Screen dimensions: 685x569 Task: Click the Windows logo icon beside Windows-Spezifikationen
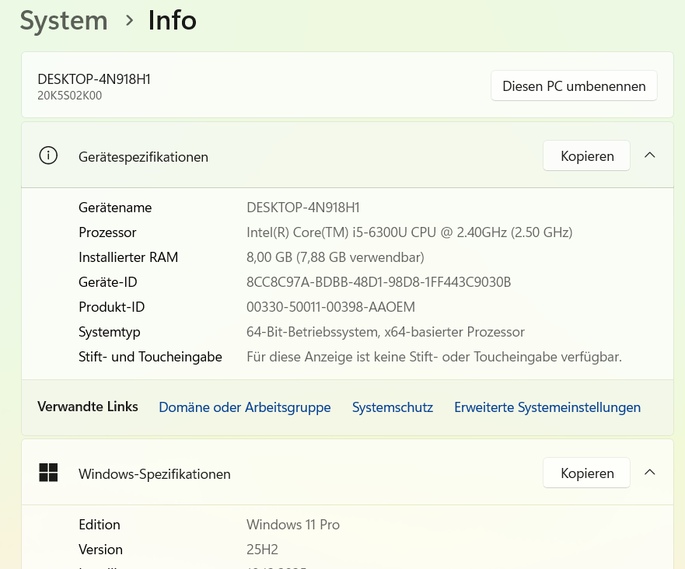(x=48, y=473)
